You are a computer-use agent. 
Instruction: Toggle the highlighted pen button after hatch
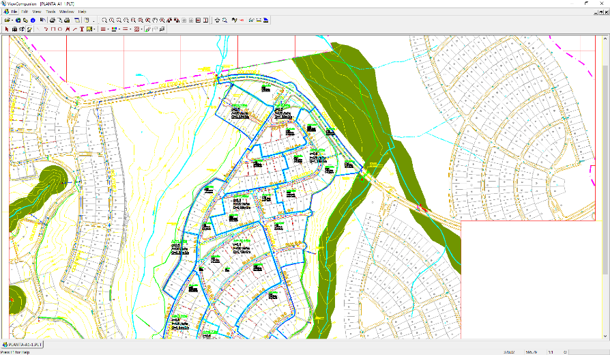click(147, 29)
